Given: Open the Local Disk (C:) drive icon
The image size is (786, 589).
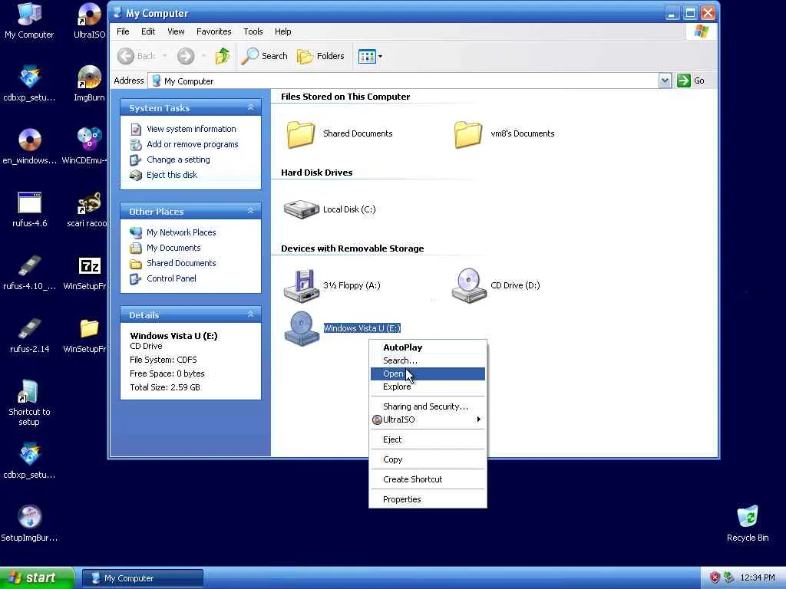Looking at the screenshot, I should pos(301,209).
